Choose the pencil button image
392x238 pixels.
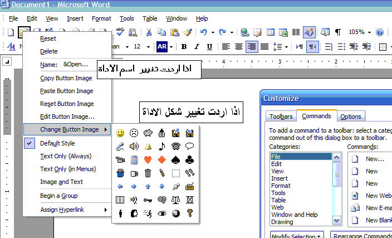pyautogui.click(x=162, y=173)
